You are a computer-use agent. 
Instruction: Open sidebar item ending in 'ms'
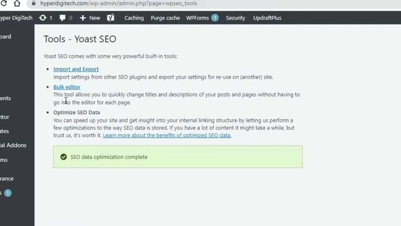[4, 160]
